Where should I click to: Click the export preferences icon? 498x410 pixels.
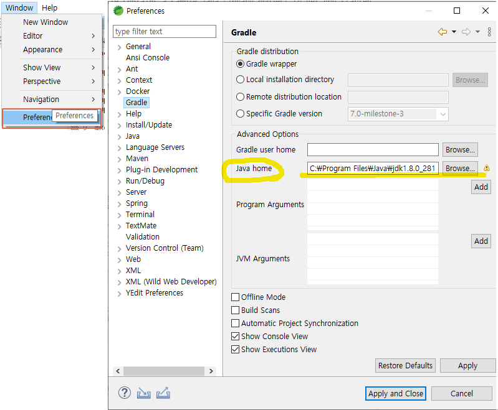(x=163, y=393)
